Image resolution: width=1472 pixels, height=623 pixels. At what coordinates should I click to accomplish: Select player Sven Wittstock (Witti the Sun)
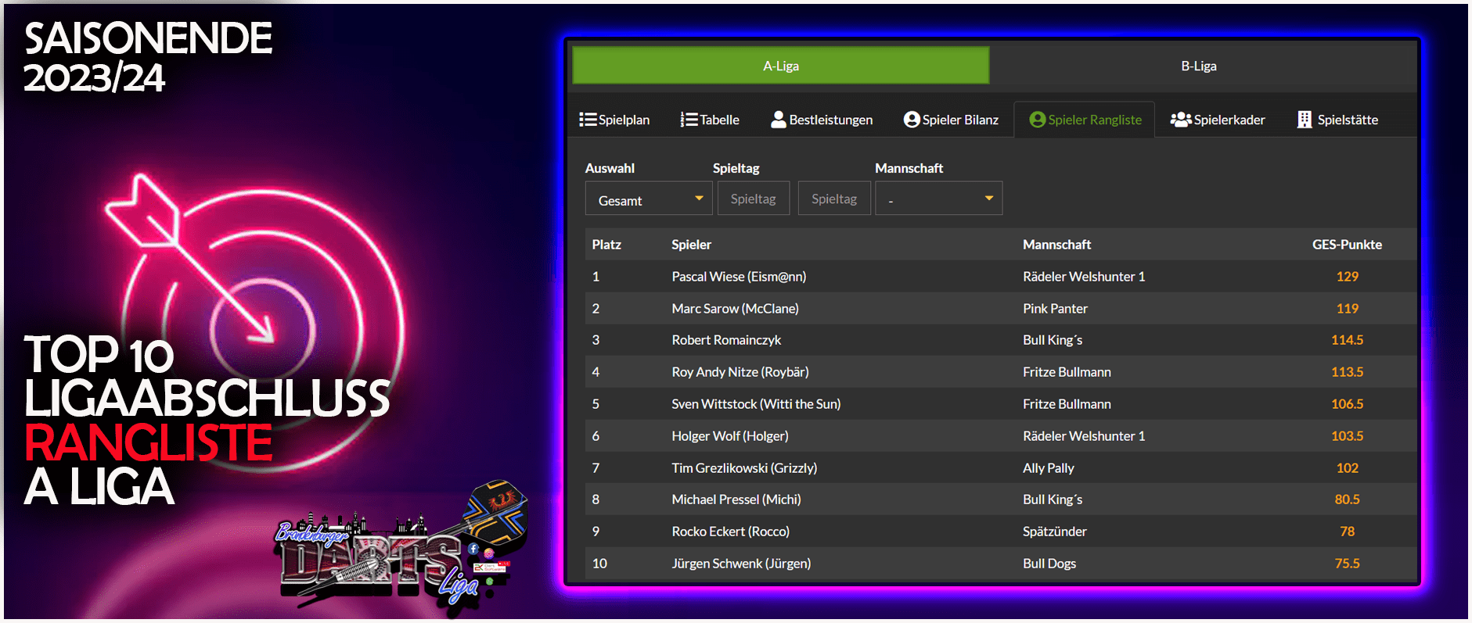[x=756, y=404]
